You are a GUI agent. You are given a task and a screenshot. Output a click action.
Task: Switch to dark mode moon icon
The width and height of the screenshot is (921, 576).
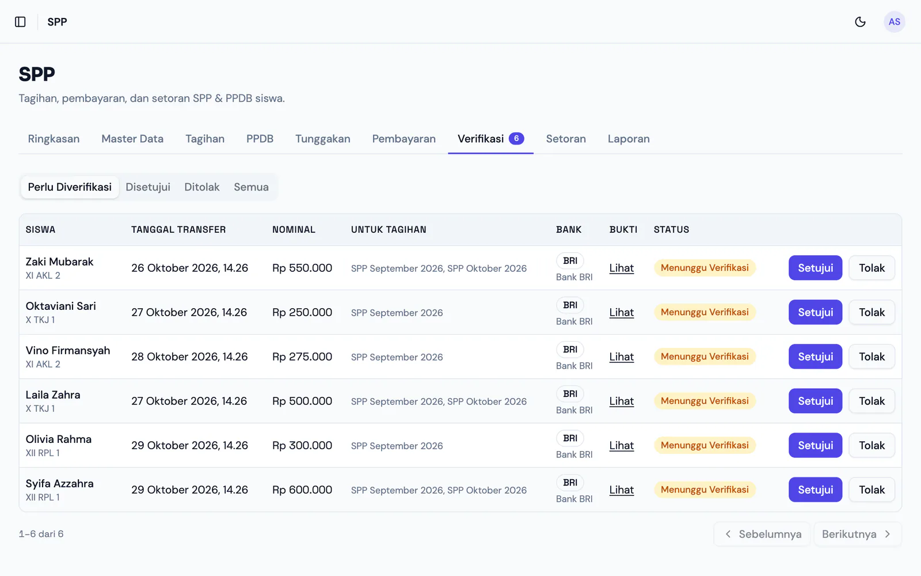861,22
